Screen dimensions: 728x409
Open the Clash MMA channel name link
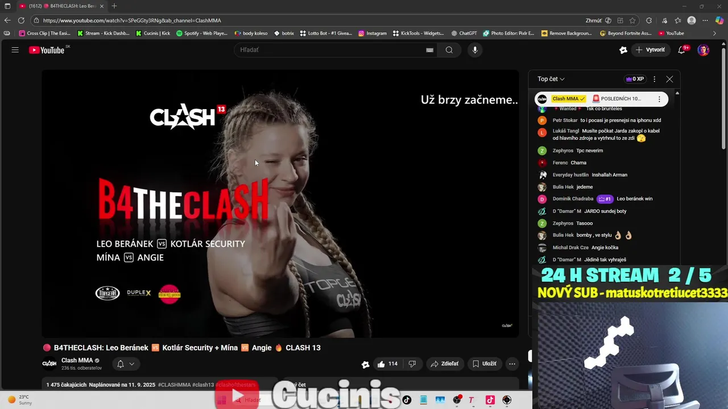(77, 360)
